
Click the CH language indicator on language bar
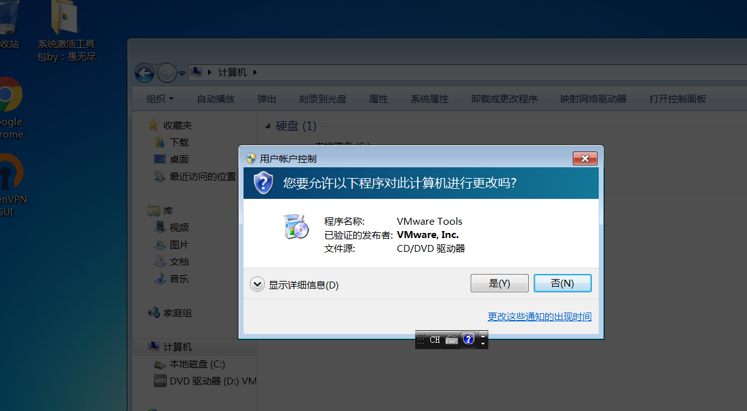435,340
